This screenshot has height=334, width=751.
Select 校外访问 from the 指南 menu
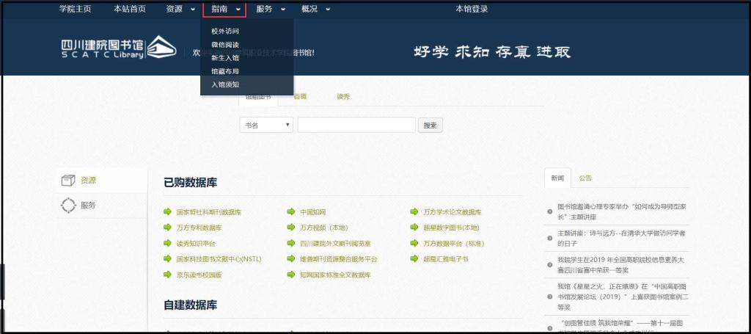pyautogui.click(x=225, y=31)
